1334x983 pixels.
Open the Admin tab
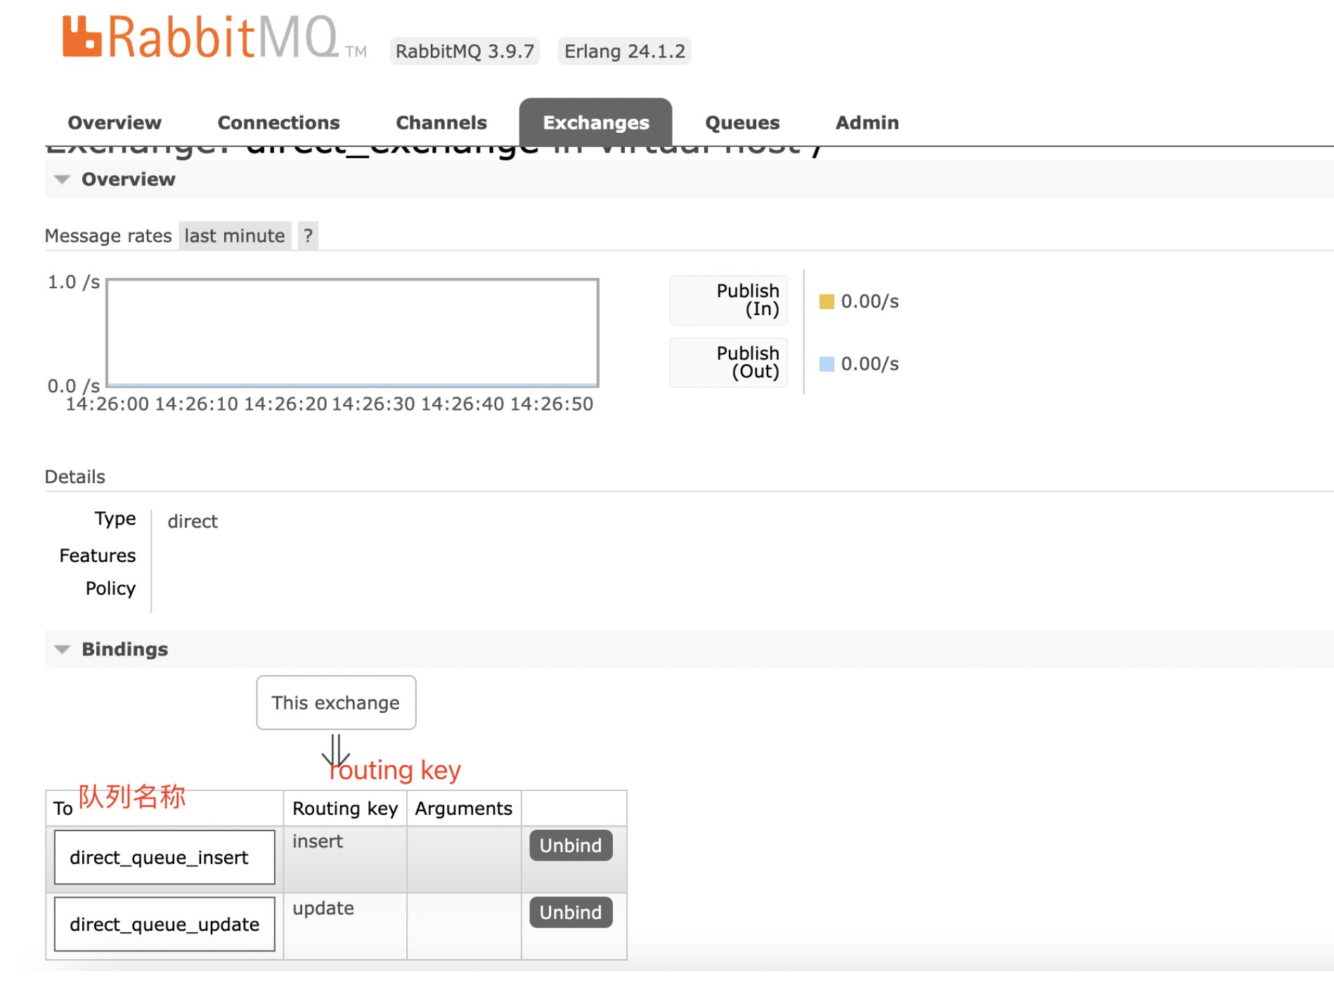(867, 122)
